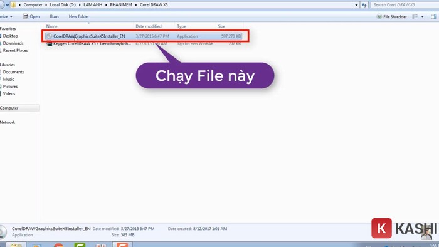This screenshot has height=247, width=439.
Task: Toggle the preview pane icon
Action: (x=434, y=17)
